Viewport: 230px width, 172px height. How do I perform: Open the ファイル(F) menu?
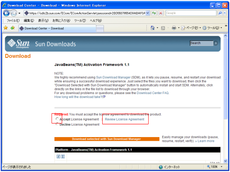(13, 20)
